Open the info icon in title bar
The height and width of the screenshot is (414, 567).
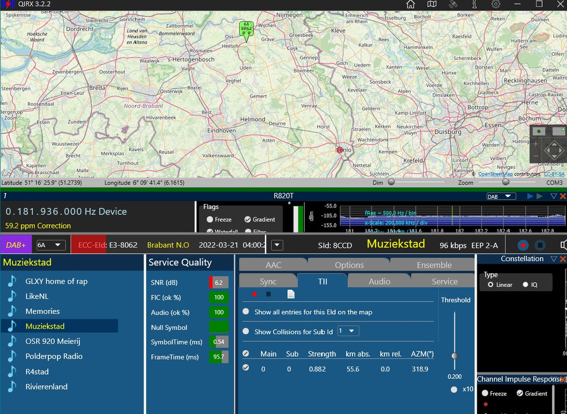tap(474, 4)
